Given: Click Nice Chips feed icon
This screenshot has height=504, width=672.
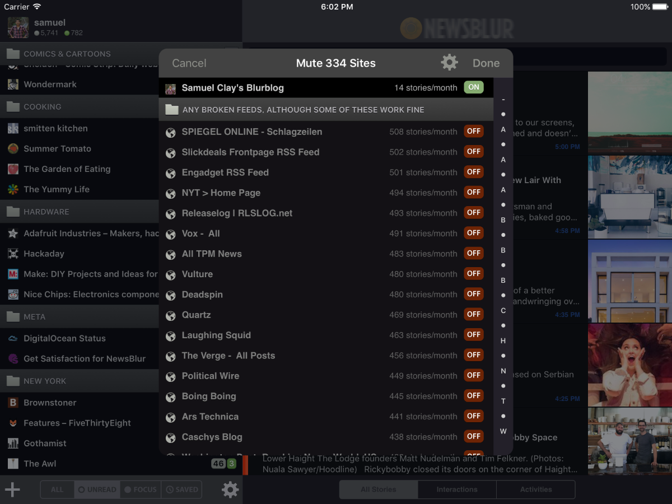Looking at the screenshot, I should pyautogui.click(x=13, y=294).
